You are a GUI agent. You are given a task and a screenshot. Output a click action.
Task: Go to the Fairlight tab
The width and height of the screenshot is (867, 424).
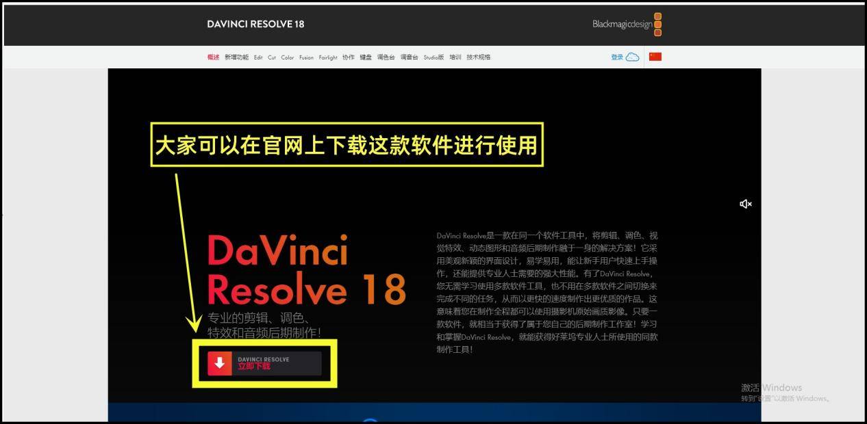point(328,57)
